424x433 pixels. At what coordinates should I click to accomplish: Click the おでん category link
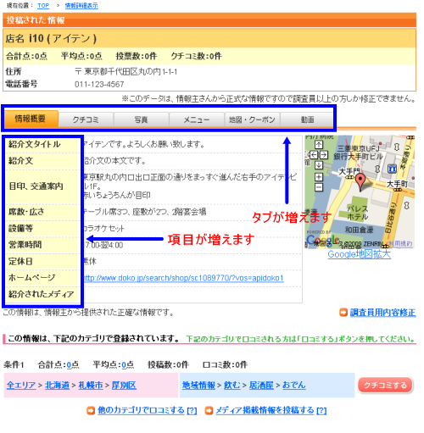(x=294, y=386)
